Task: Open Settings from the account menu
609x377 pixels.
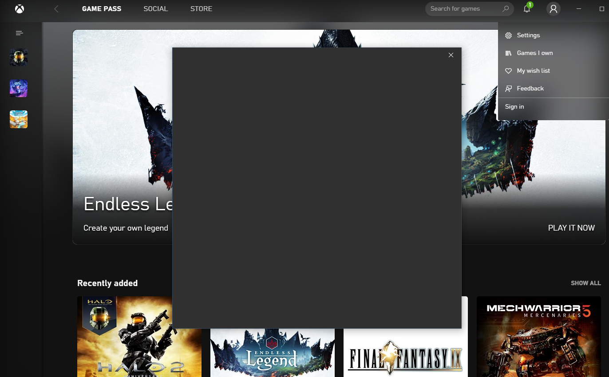Action: pos(528,35)
